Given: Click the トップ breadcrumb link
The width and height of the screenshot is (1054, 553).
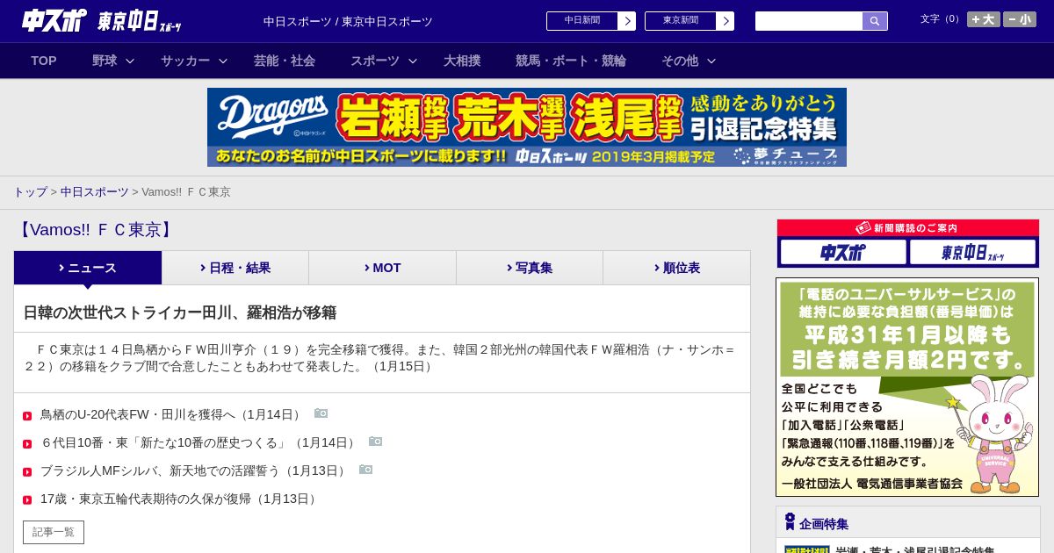Looking at the screenshot, I should (30, 191).
